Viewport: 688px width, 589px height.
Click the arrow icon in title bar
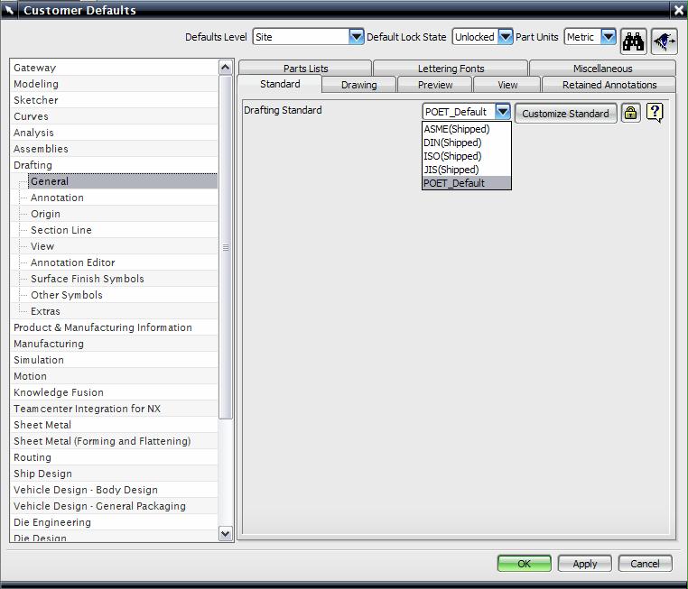9,10
